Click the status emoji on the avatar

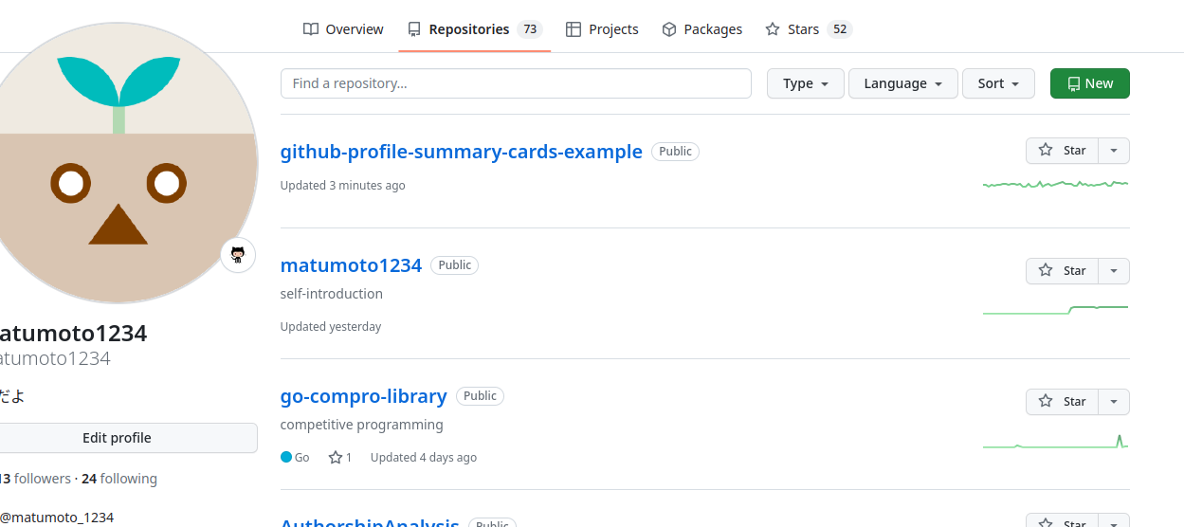238,255
